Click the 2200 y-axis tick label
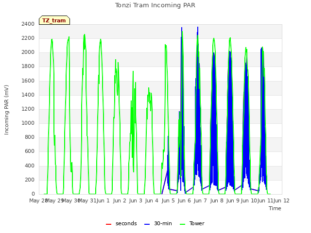This screenshot has width=311, height=233. click(x=28, y=38)
